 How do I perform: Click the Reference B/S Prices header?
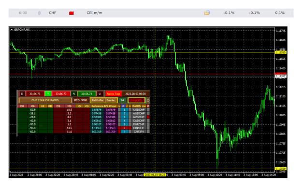click(x=103, y=106)
